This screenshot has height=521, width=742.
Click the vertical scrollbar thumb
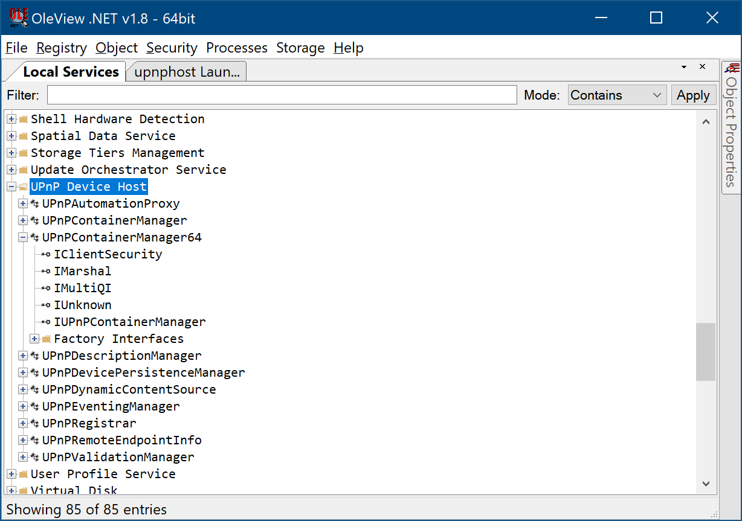coord(705,351)
